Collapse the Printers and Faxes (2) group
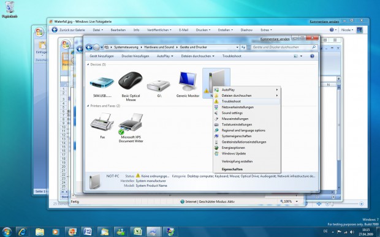This screenshot has height=237, width=380. [88, 106]
